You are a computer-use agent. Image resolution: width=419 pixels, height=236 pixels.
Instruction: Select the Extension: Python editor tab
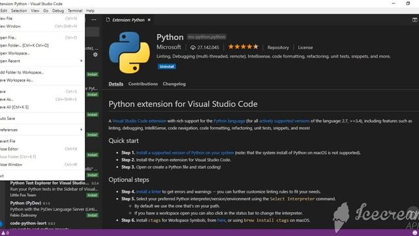[128, 20]
